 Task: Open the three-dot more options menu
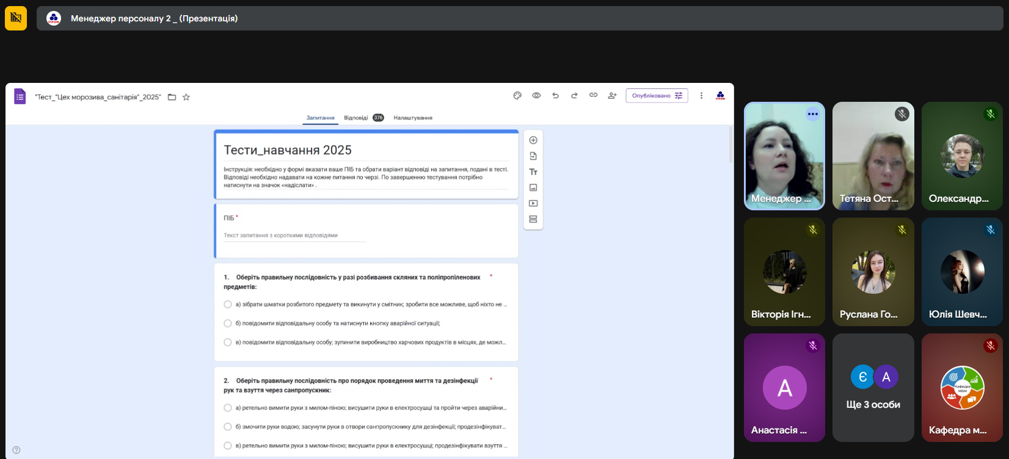coord(701,96)
